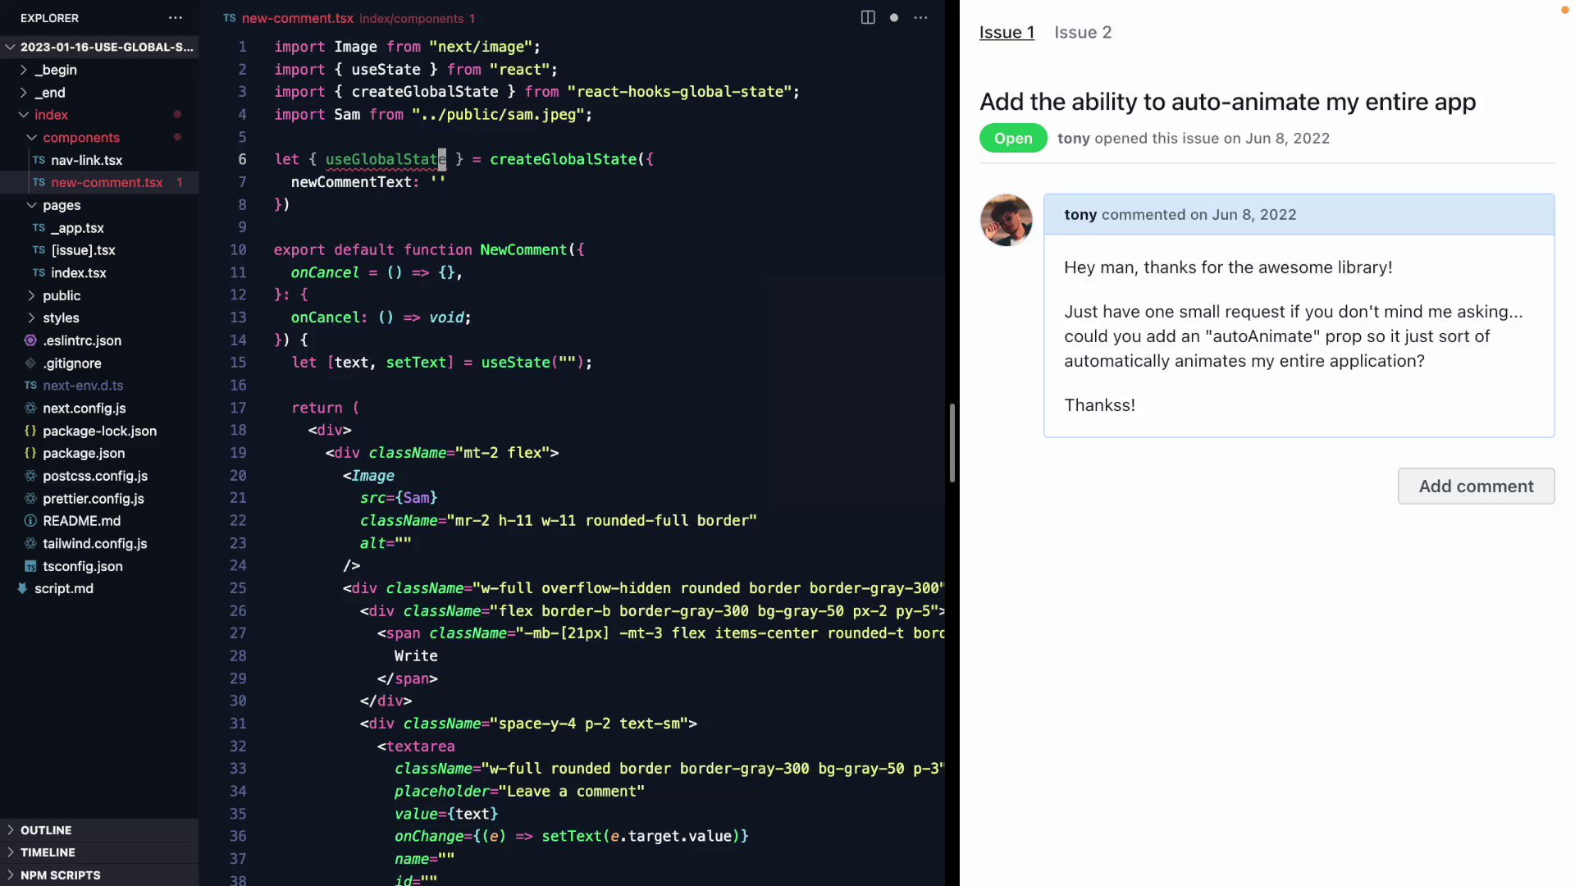Viewport: 1575px width, 886px height.
Task: Expand the OUTLINE section
Action: [45, 830]
